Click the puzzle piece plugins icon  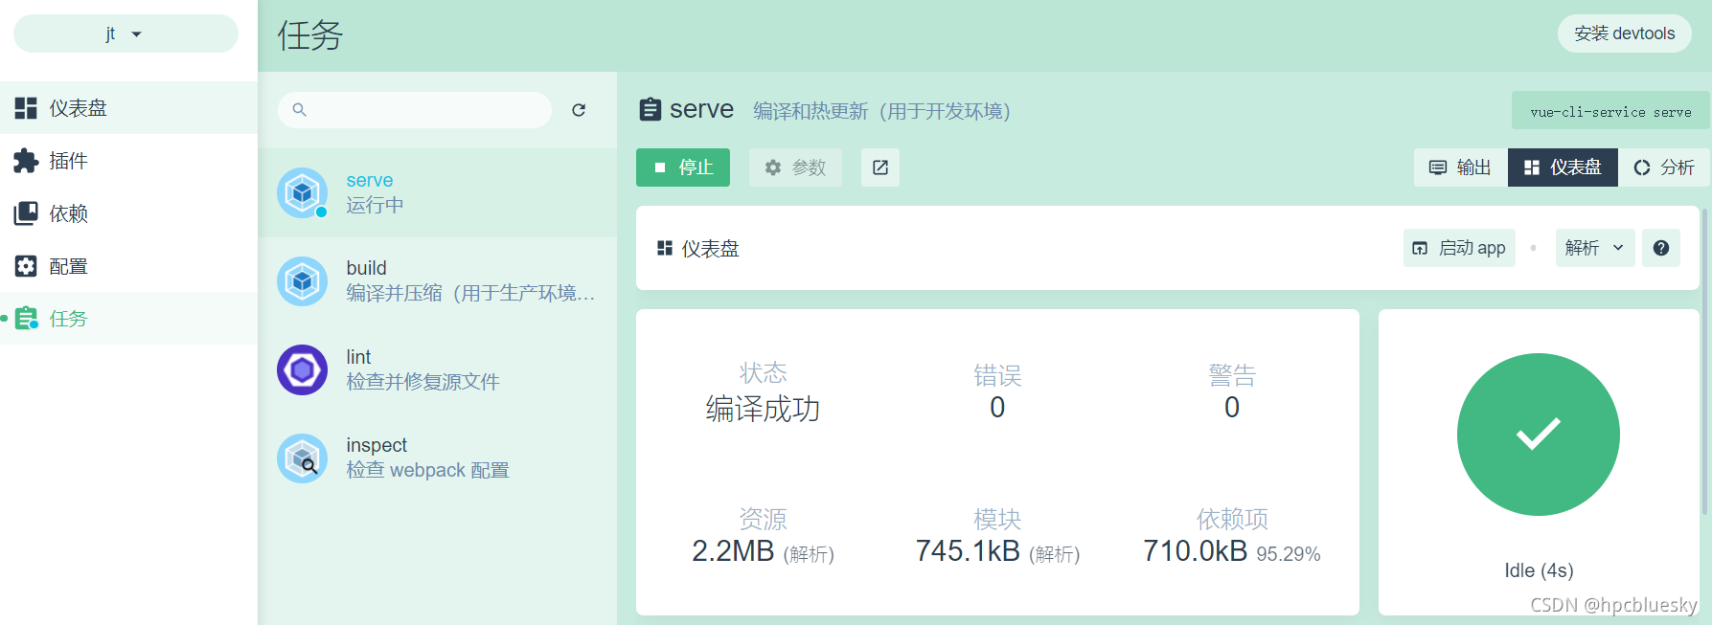click(26, 161)
